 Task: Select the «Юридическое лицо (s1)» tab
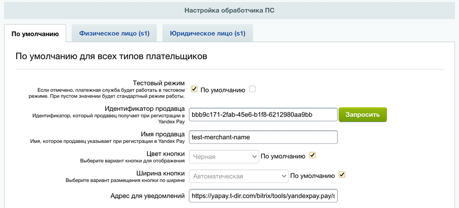tap(207, 34)
